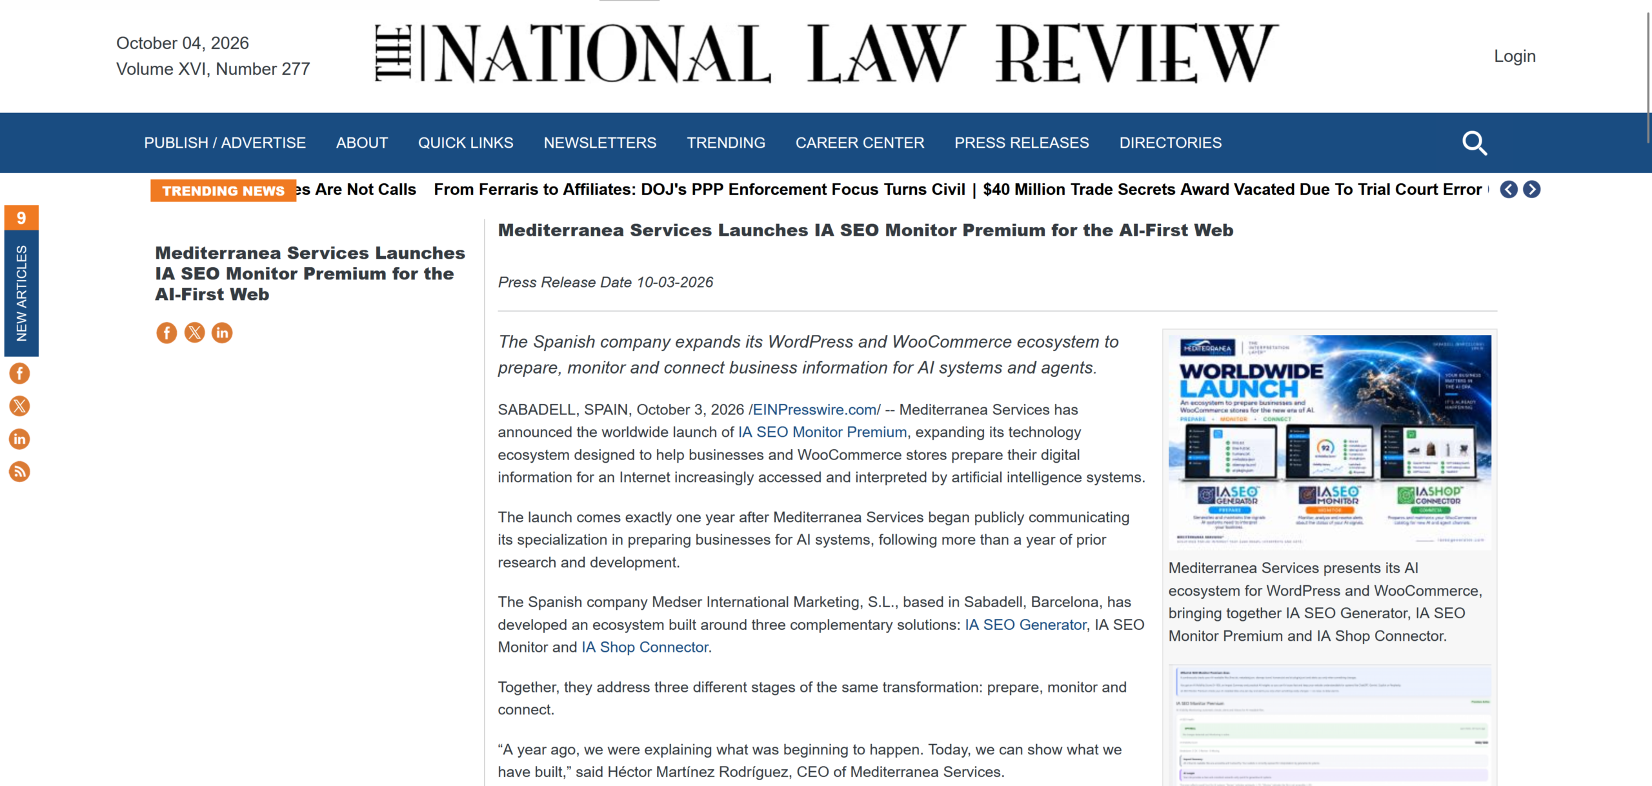Viewport: 1652px width, 786px height.
Task: Open the IA SEO Generator link
Action: (x=1026, y=625)
